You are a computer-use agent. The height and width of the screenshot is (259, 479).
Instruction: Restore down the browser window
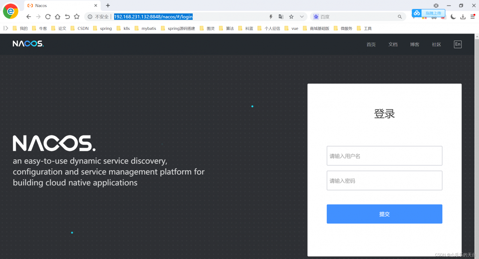[x=461, y=6]
